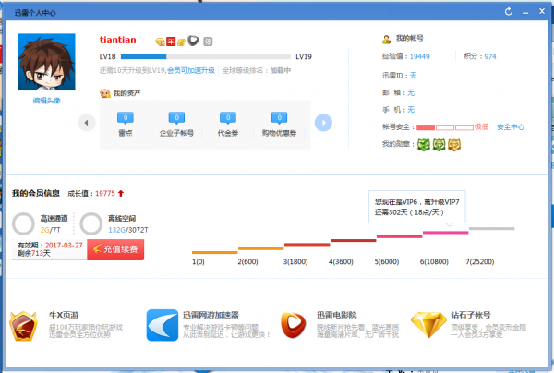Click the 132G/3072T offline space value
554x373 pixels.
[x=128, y=230]
